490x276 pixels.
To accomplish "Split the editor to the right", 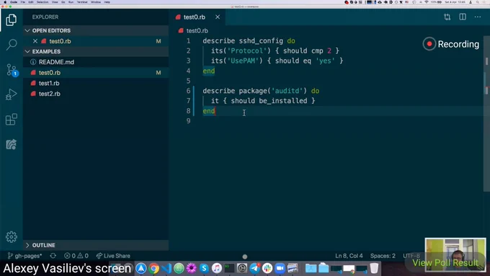I will 463,17.
